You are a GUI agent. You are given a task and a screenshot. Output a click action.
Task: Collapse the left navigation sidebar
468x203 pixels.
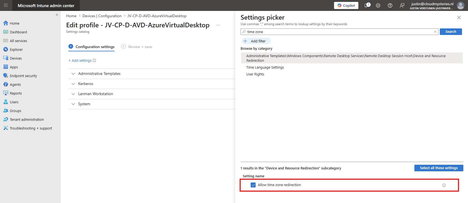tap(57, 15)
